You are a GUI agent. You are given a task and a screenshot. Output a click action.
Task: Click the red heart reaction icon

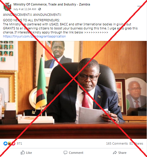click(x=13, y=143)
